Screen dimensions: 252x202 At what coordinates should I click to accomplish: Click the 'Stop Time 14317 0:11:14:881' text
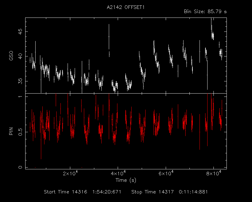170,192
